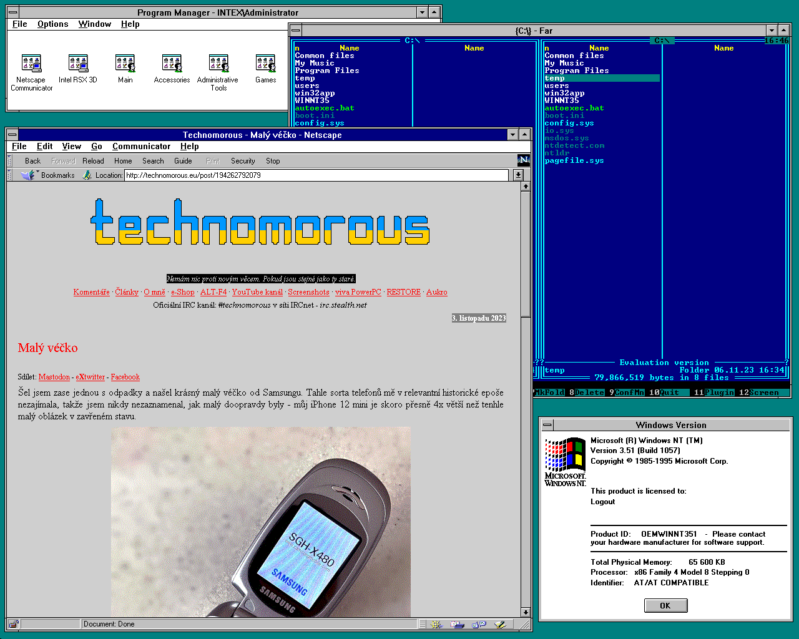Open the Composer icon in status bar

[500, 624]
